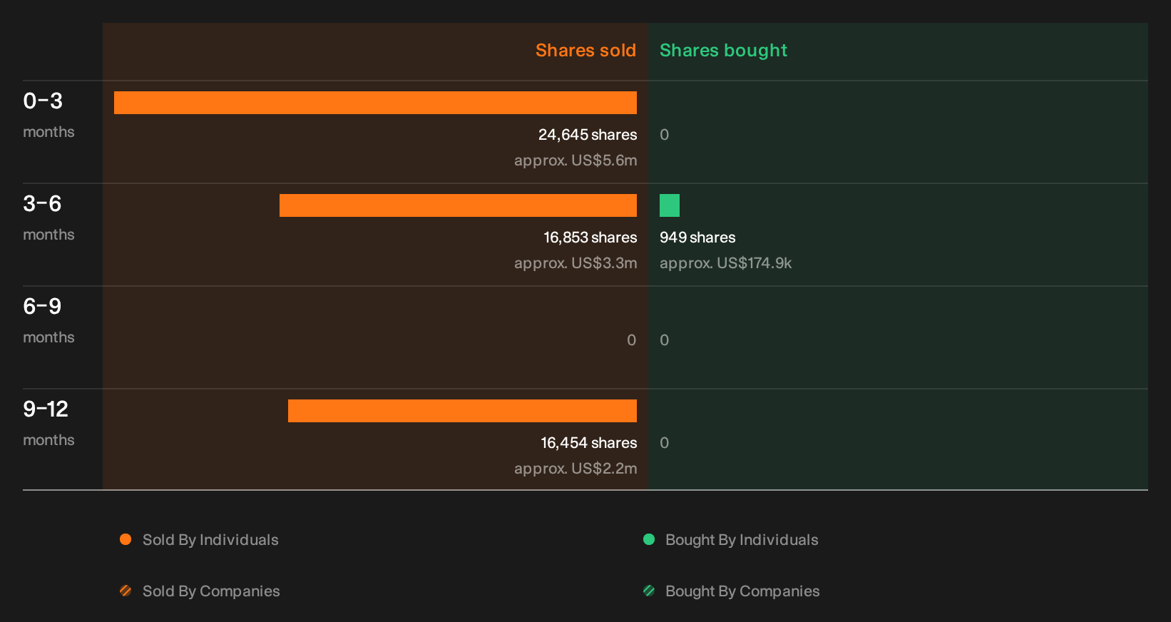Click the bought 0 in 0-3 months row
This screenshot has height=622, width=1171.
point(665,135)
